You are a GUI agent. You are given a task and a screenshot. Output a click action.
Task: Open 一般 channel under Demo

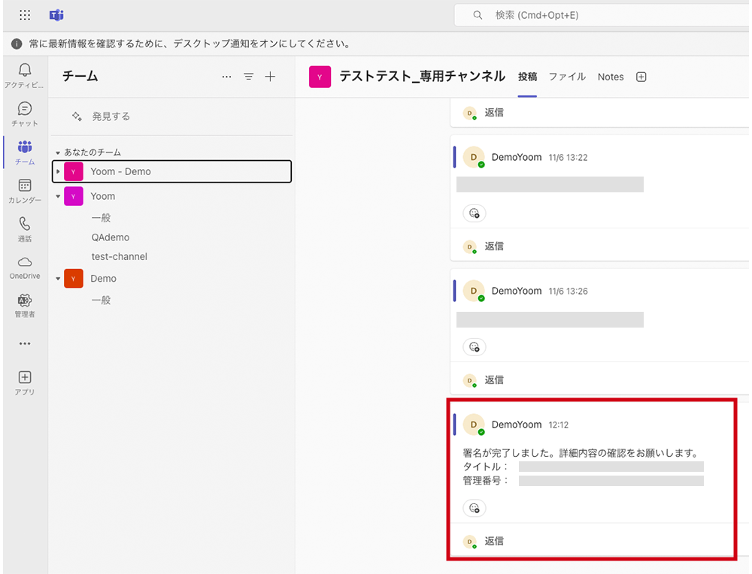tap(102, 301)
